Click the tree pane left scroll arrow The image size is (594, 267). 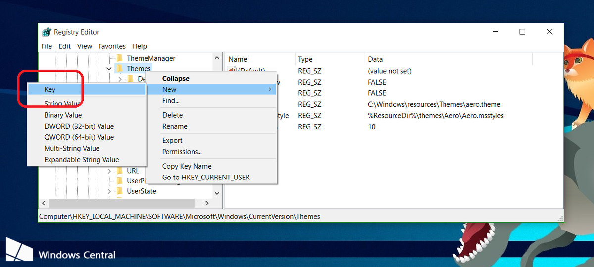tap(44, 203)
